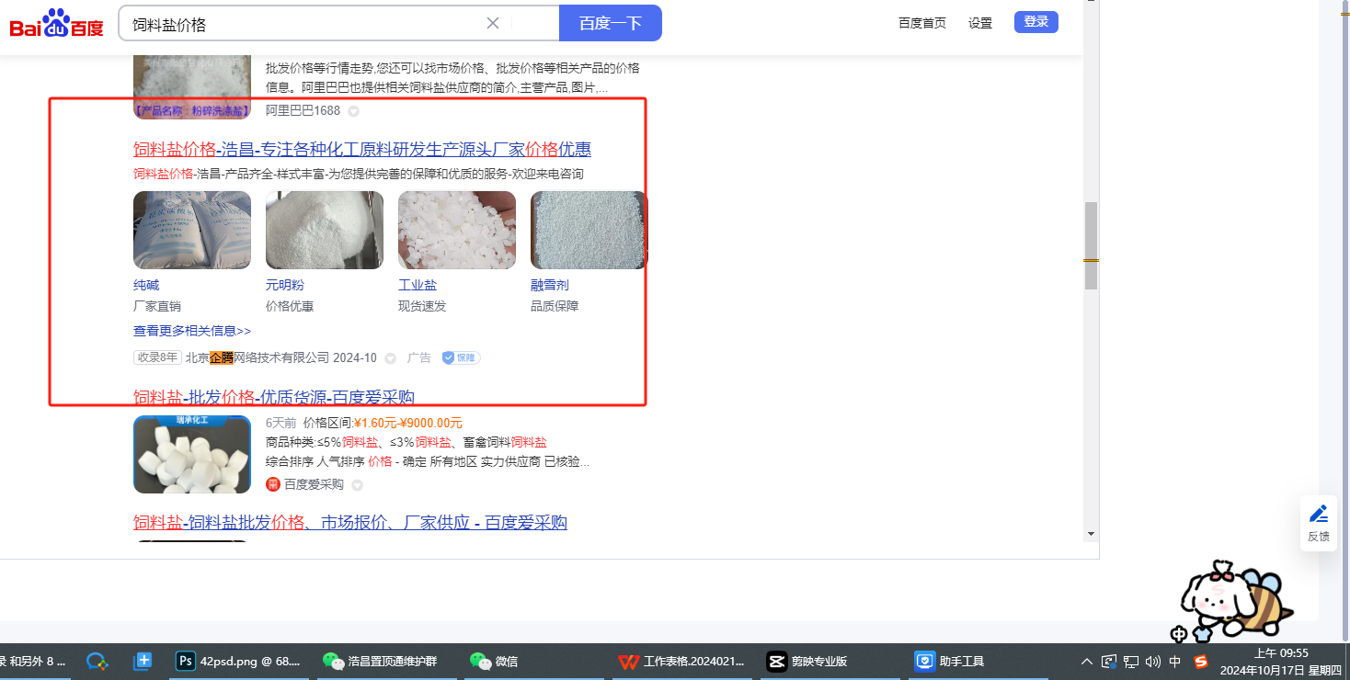Image resolution: width=1350 pixels, height=680 pixels.
Task: Go to 百度首页
Action: (922, 23)
